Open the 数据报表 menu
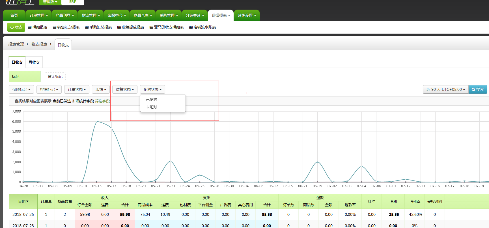Screen dimensions: 489x228 tap(221, 15)
